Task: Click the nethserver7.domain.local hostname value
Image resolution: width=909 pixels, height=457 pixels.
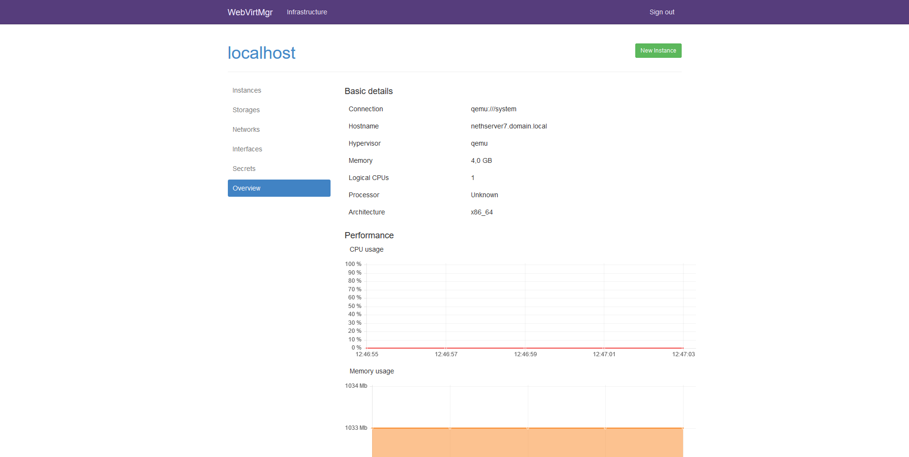Action: coord(509,126)
